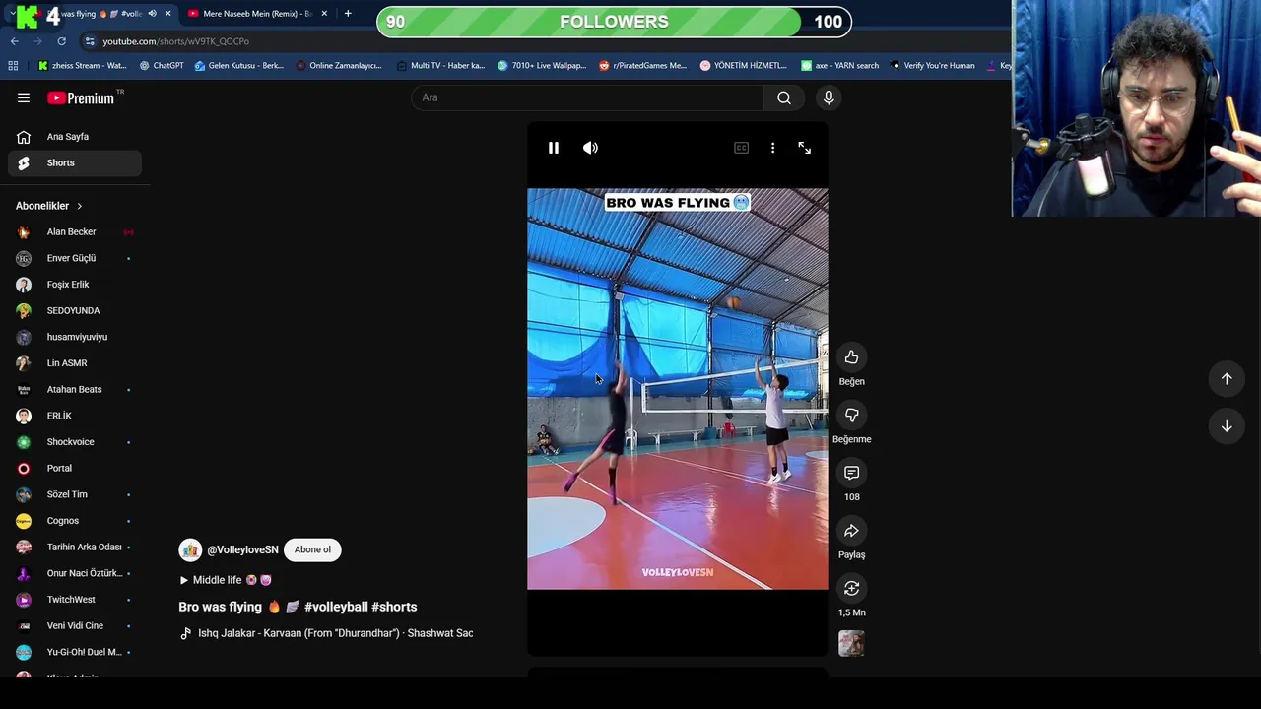The height and width of the screenshot is (709, 1261).
Task: Open the r/PiratedGames bookmark
Action: point(642,66)
